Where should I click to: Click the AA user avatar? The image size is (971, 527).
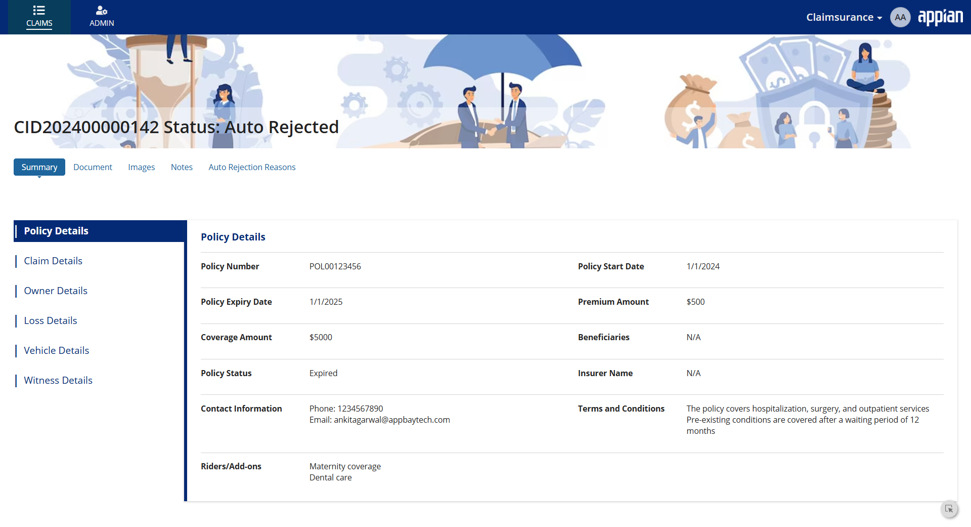pyautogui.click(x=900, y=17)
